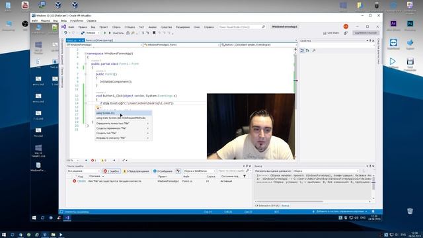Screen dimensions: 423x238
Task: Open the Button1_Click member navigation dropdown
Action: (258, 45)
